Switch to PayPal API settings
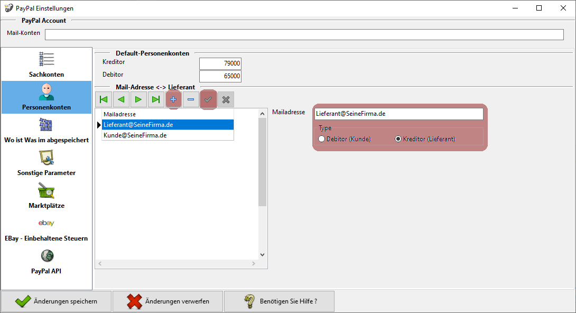The width and height of the screenshot is (576, 313). [47, 261]
